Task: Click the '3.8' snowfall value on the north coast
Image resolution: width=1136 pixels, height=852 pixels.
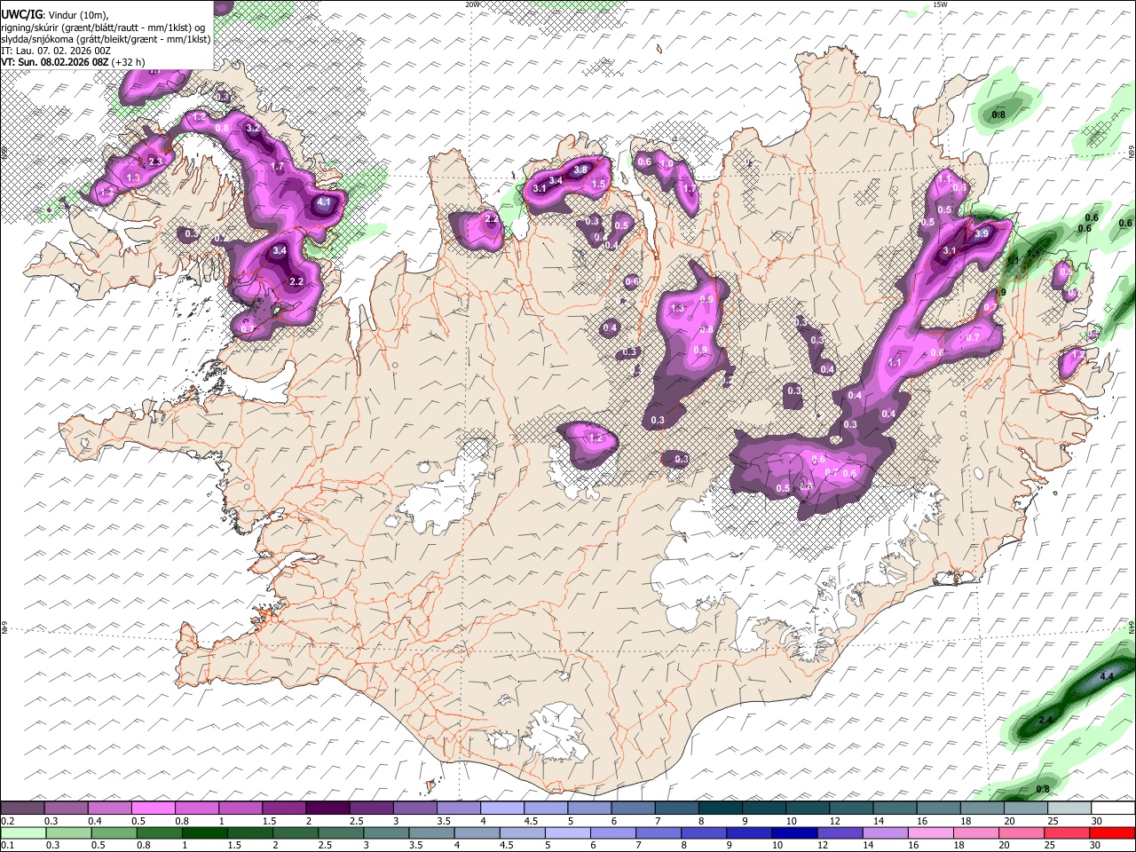Action: tap(581, 169)
